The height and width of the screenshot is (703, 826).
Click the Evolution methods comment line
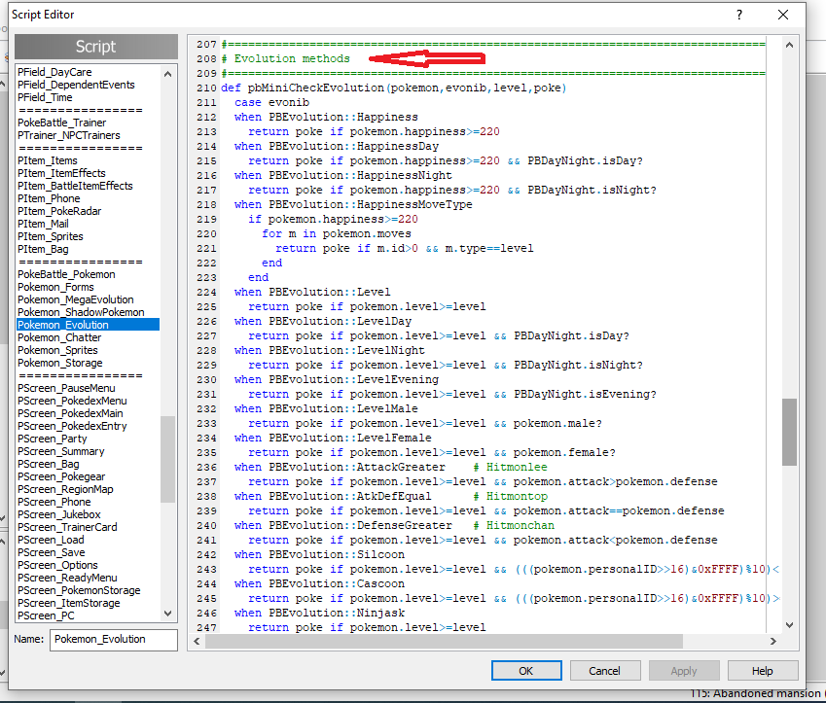pyautogui.click(x=292, y=58)
